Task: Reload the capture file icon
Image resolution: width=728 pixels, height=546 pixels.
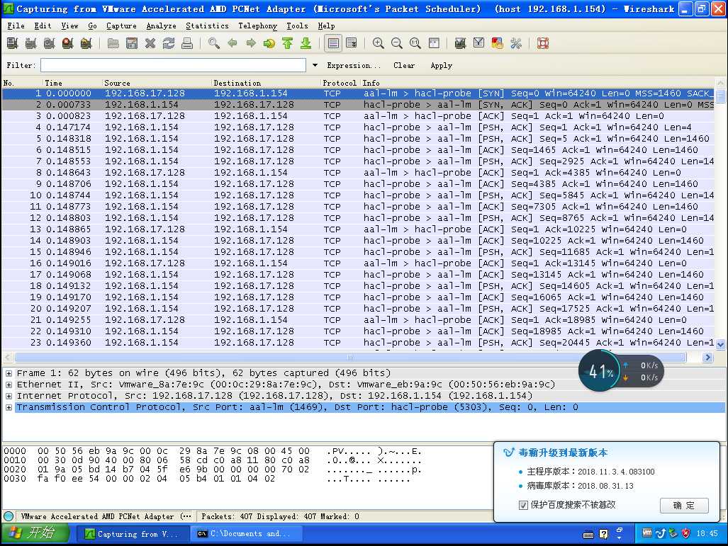Action: click(x=169, y=44)
